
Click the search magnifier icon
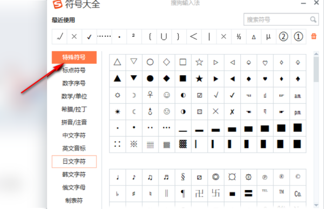coord(313,19)
